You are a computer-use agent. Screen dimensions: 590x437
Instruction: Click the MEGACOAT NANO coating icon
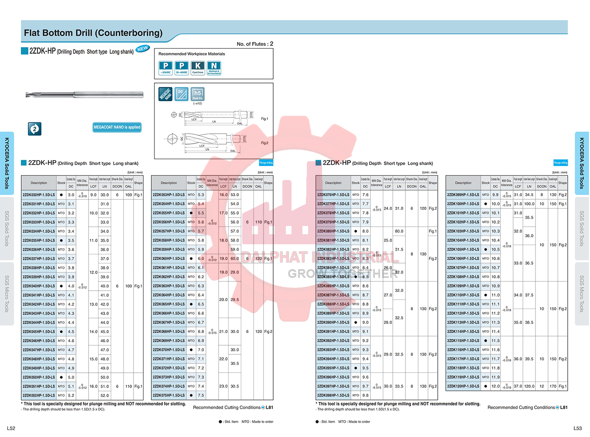pos(165,94)
